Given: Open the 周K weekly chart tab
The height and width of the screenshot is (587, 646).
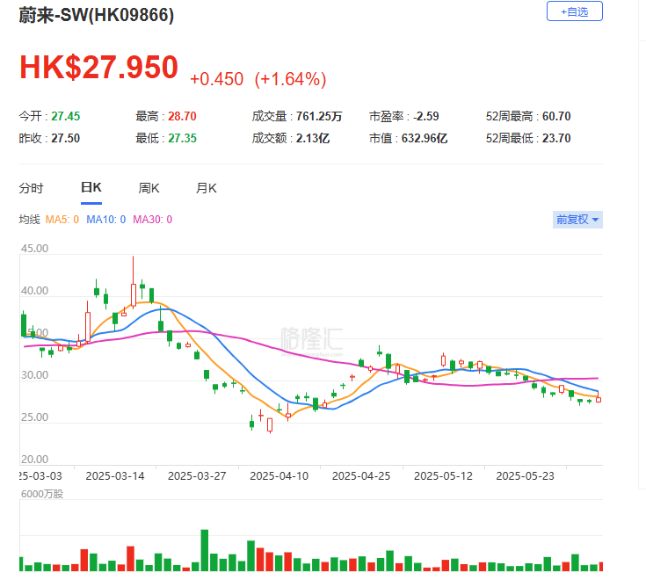Looking at the screenshot, I should click(x=149, y=188).
